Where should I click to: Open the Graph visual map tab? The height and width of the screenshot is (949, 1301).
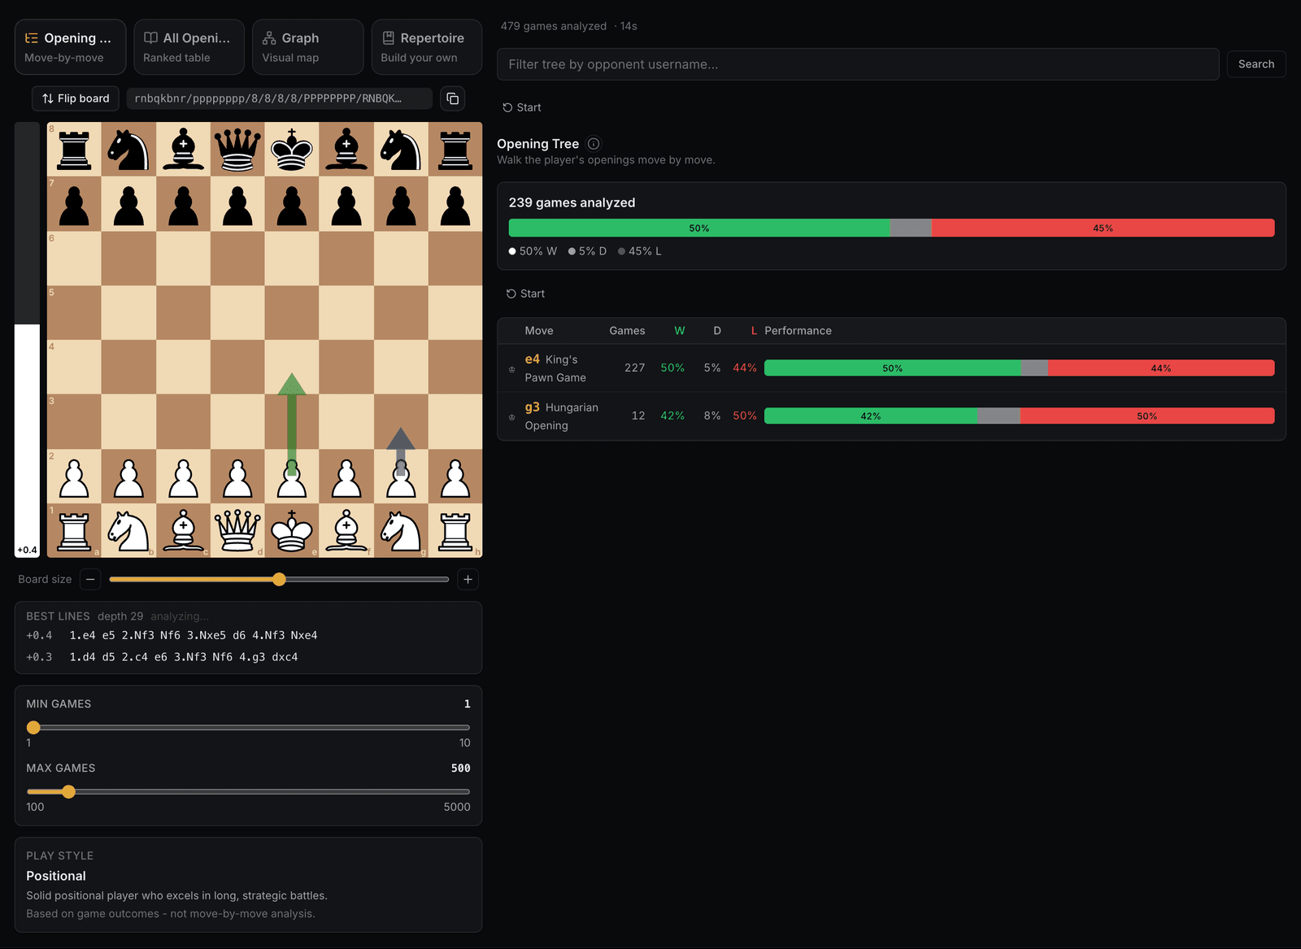[307, 47]
